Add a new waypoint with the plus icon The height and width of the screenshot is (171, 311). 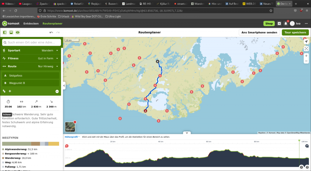[x=10, y=91]
